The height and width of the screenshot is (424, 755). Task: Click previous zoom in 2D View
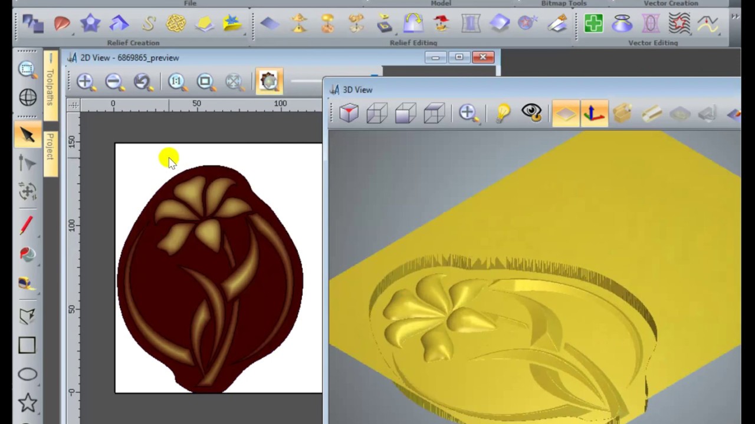point(143,81)
